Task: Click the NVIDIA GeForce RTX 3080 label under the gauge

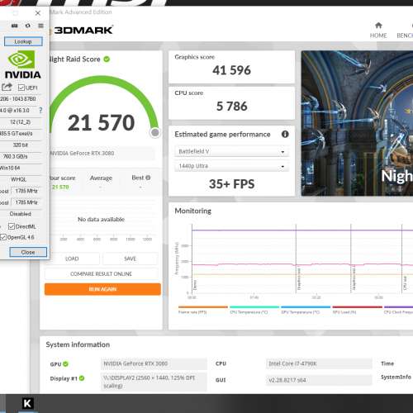Action: (82, 153)
